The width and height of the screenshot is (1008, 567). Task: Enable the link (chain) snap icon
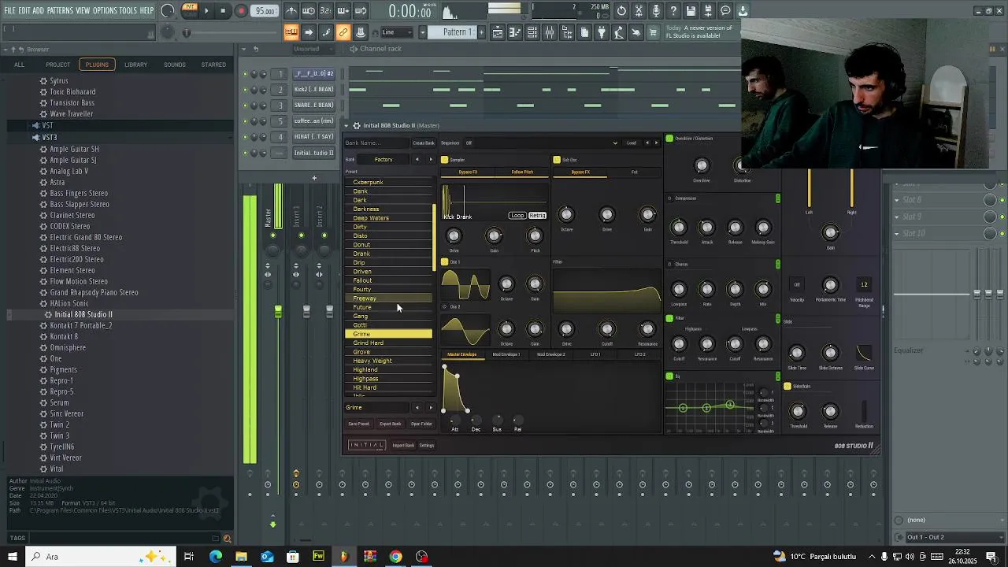343,32
